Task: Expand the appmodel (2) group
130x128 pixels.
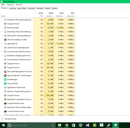Action: click(2, 44)
